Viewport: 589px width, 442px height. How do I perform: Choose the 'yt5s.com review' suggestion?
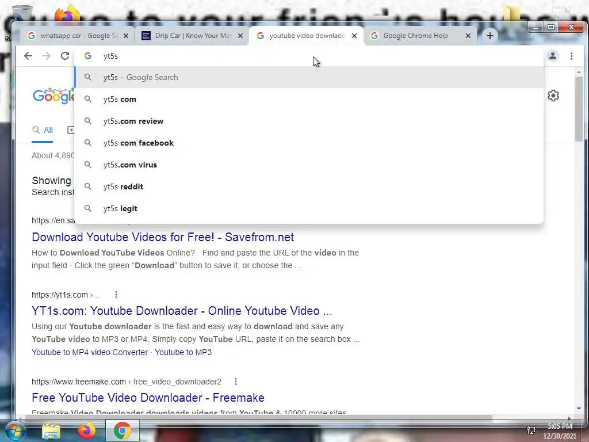[x=309, y=121]
